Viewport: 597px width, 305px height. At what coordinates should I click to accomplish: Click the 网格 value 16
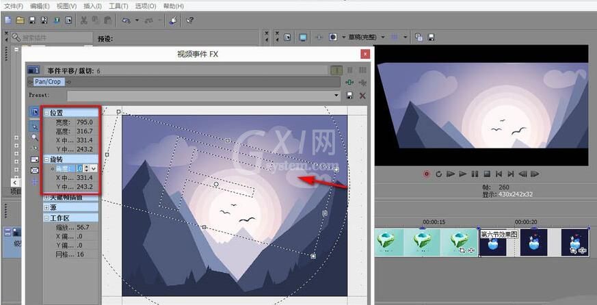80,254
